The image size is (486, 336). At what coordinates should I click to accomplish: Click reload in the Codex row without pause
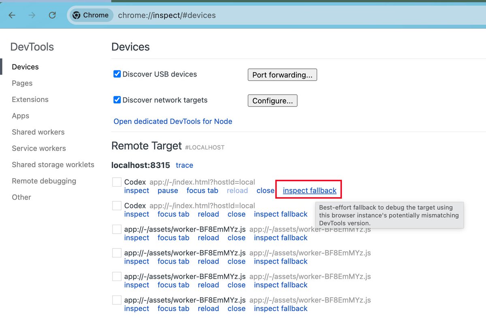click(x=208, y=214)
